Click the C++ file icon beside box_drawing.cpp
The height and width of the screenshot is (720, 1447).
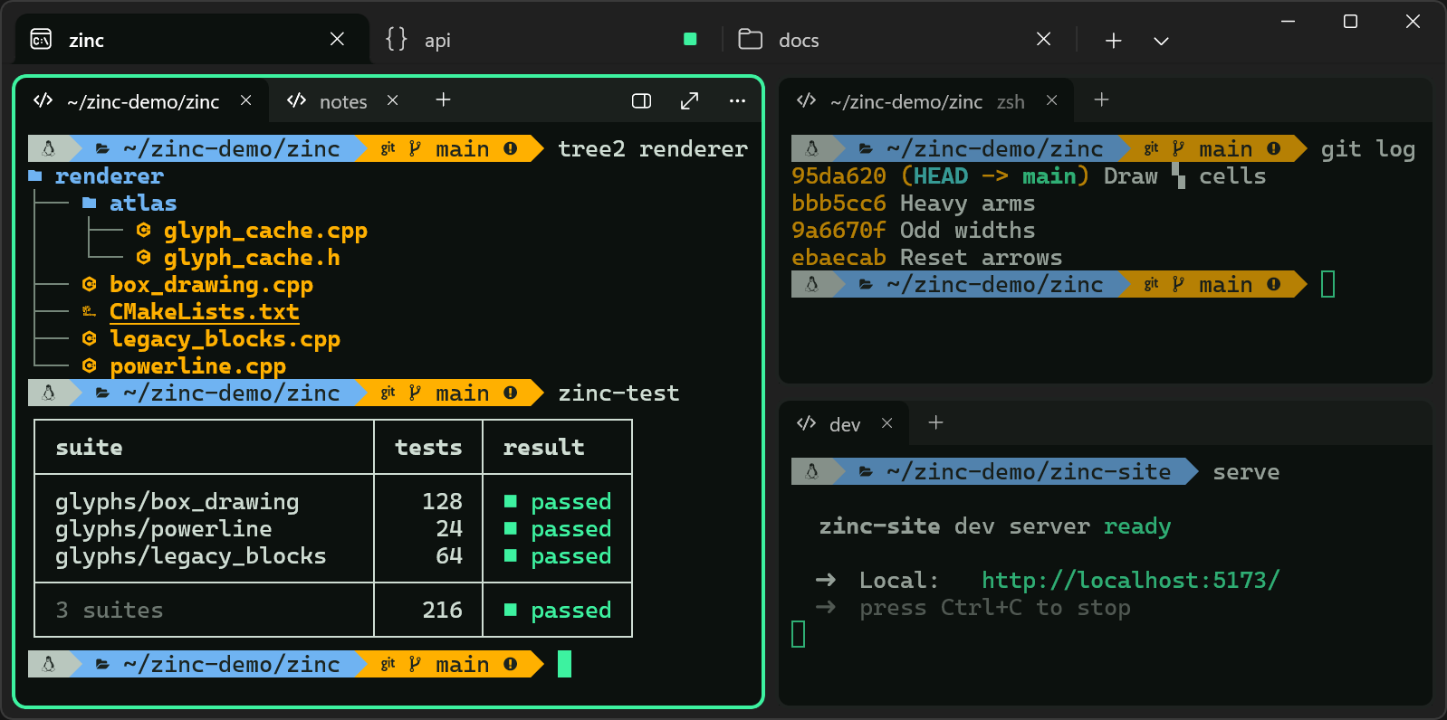[89, 284]
